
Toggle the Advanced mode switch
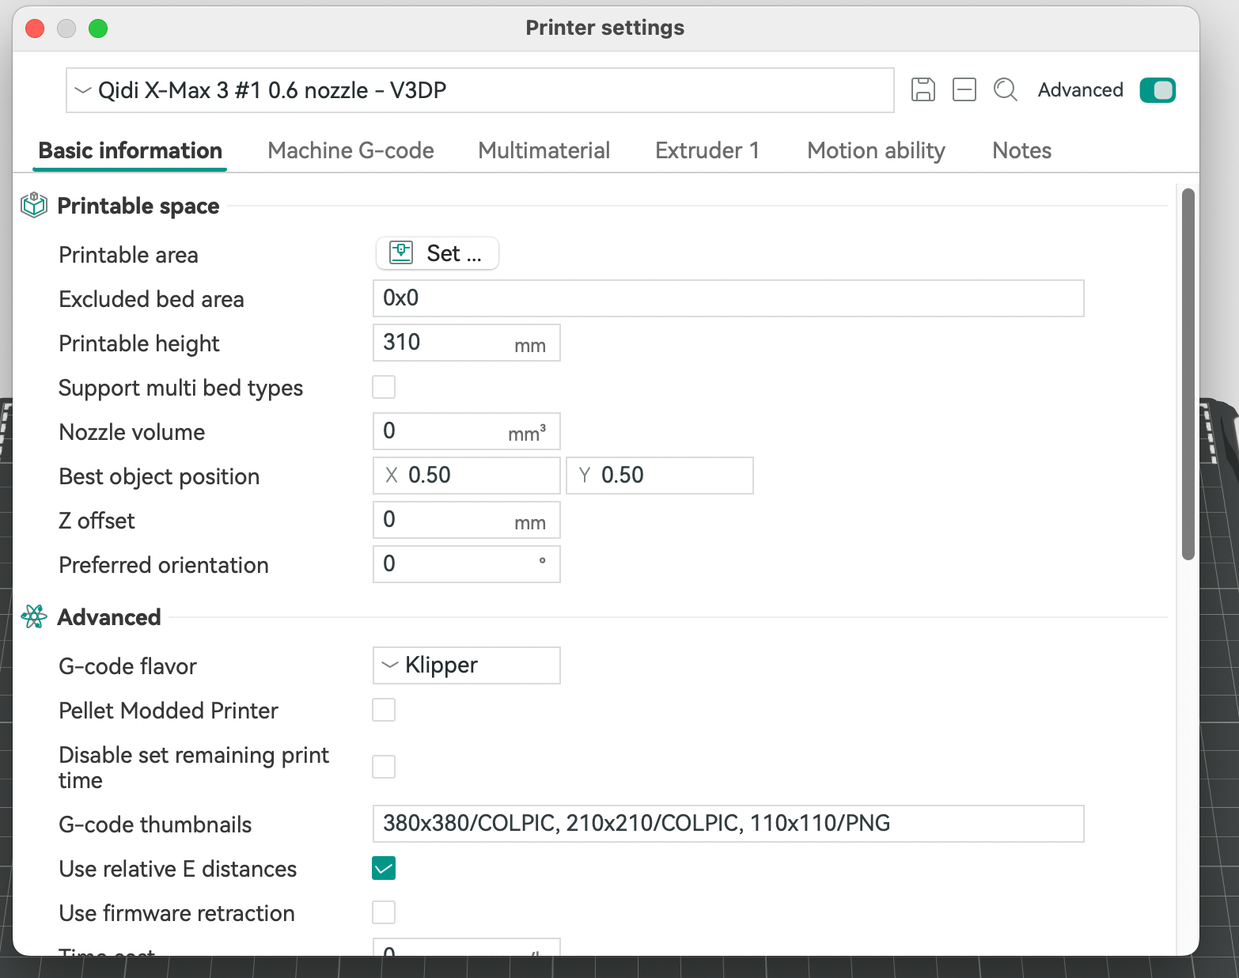(1157, 90)
